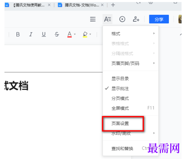Expand the 格式 submenu
Image resolution: width=186 pixels, height=159 pixels.
point(131,34)
